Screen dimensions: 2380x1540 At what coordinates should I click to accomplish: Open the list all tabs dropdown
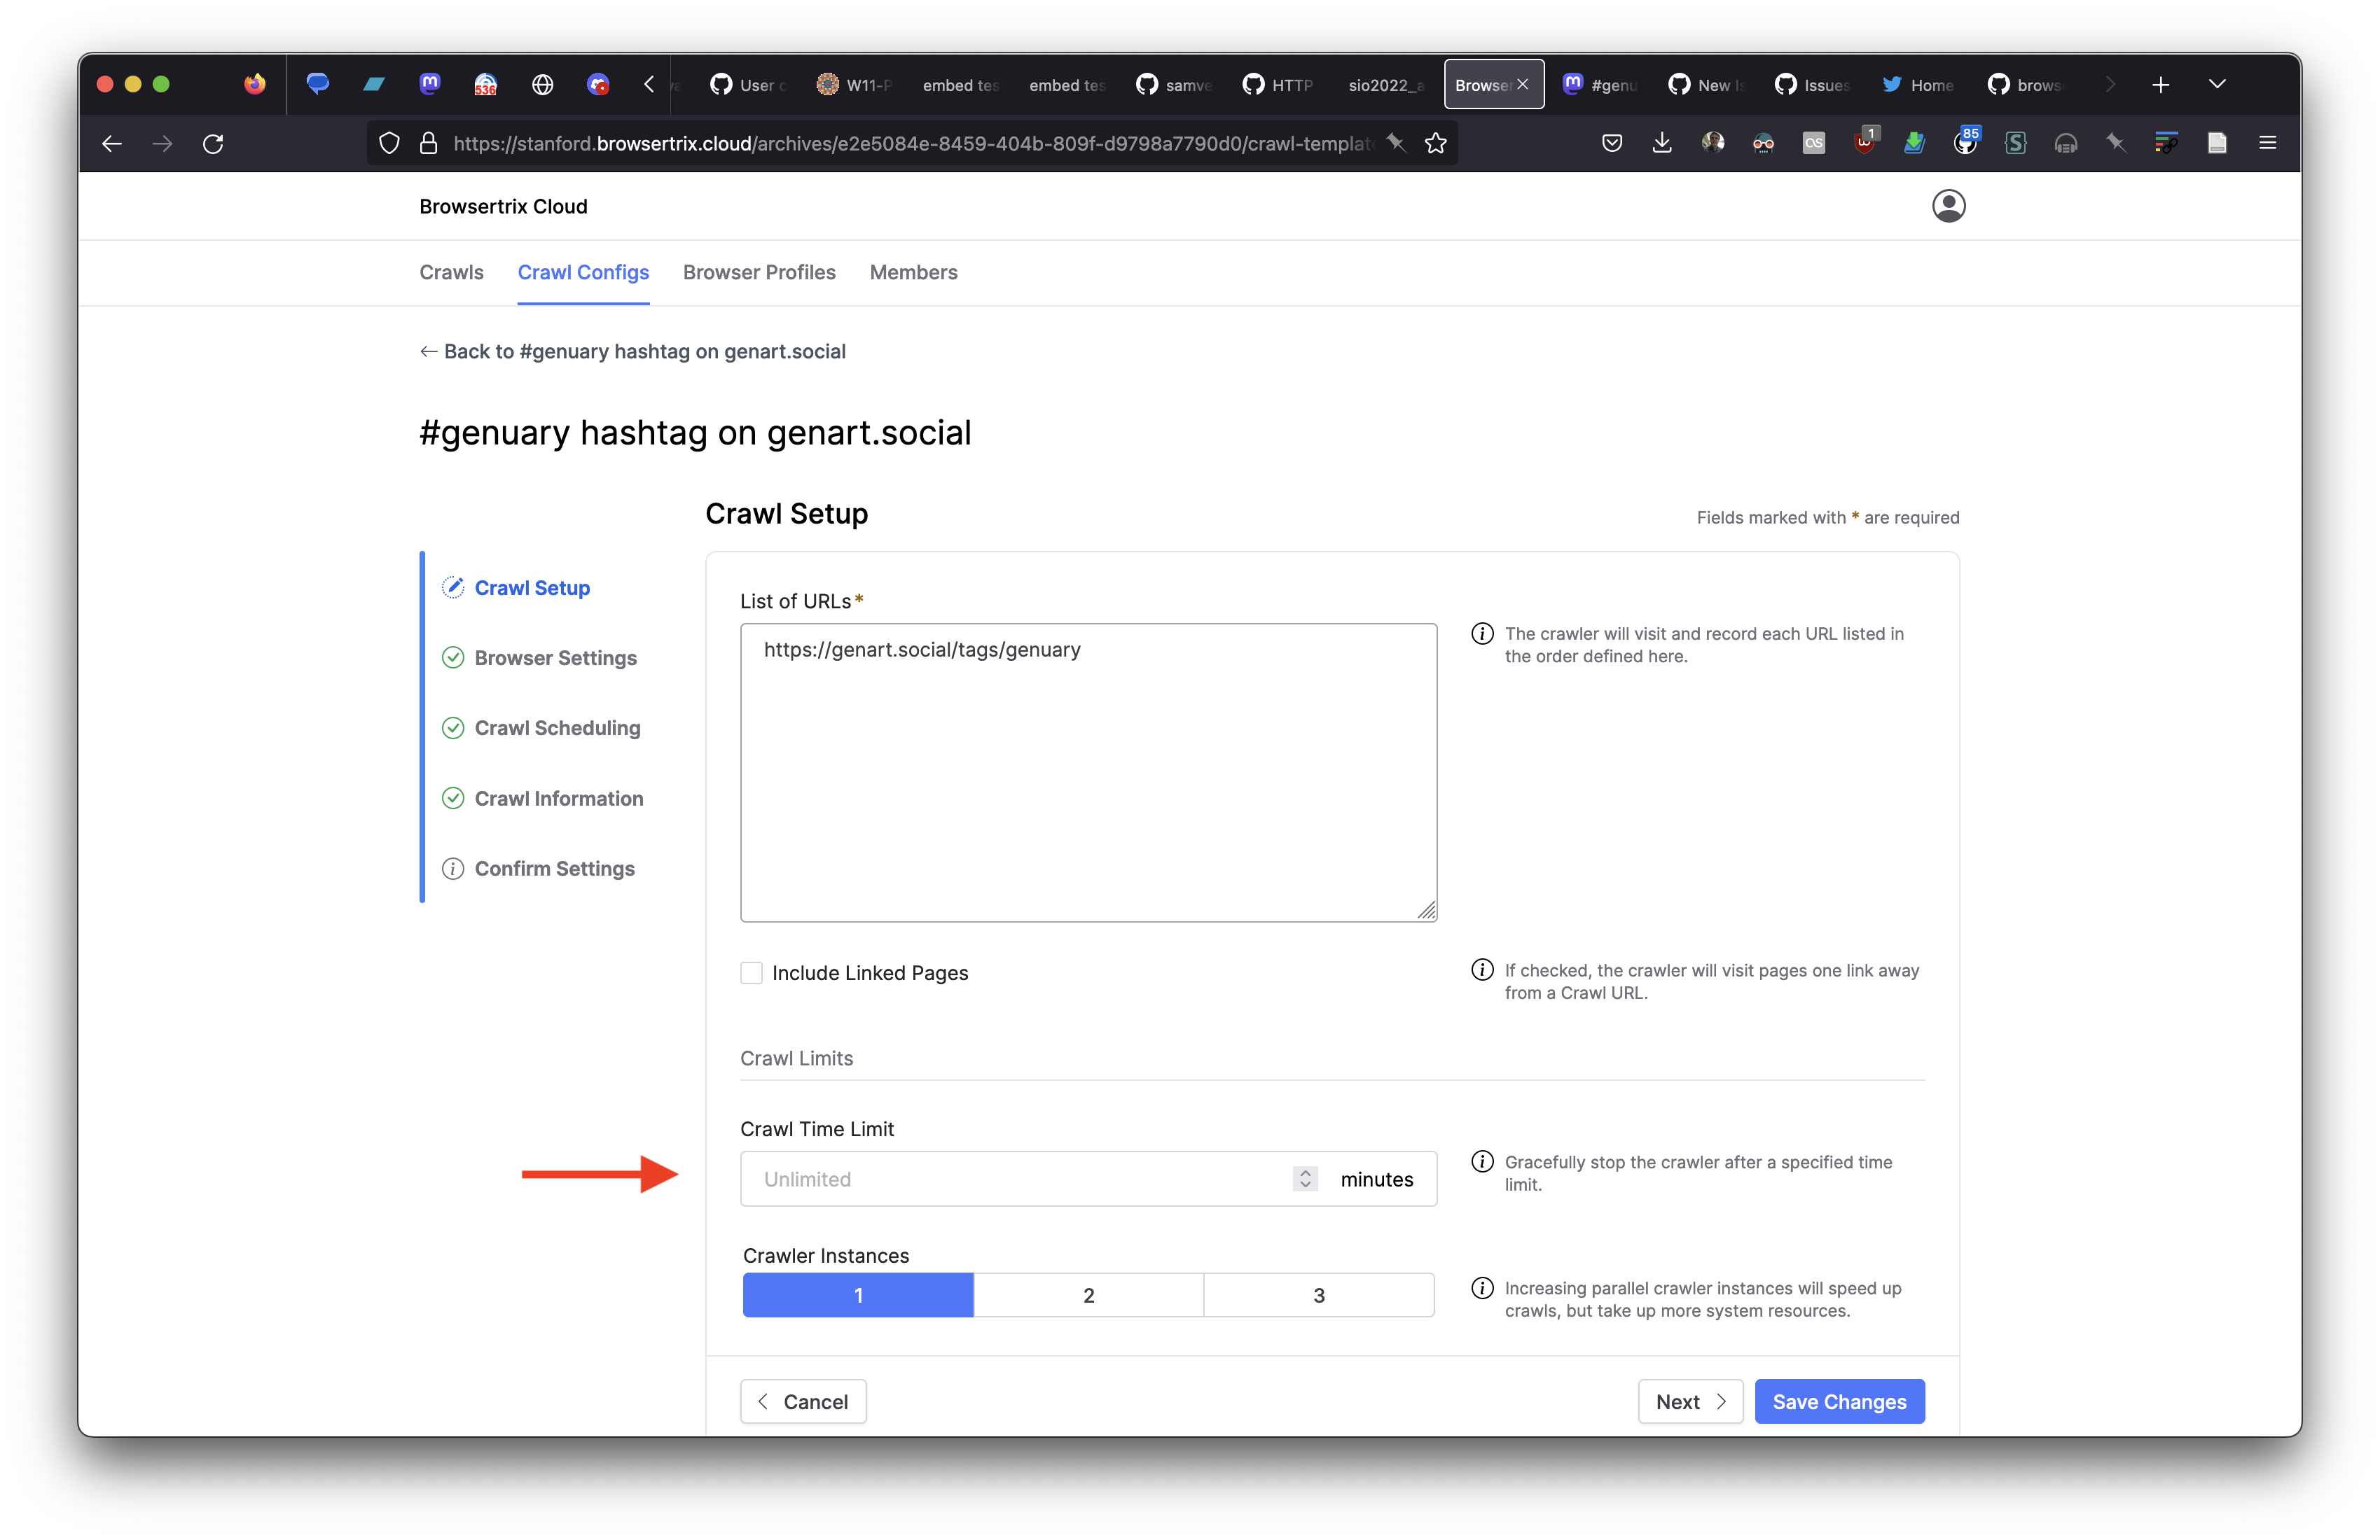[2217, 84]
